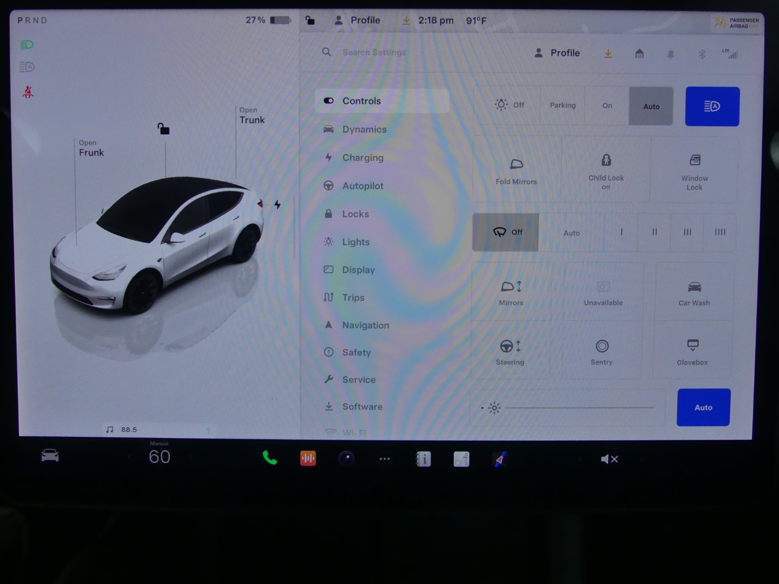
Task: Open the Display menu
Action: pyautogui.click(x=349, y=269)
